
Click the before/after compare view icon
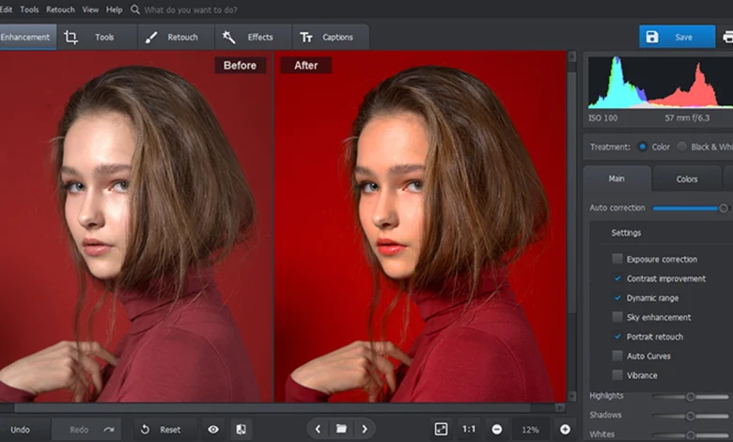tap(242, 429)
